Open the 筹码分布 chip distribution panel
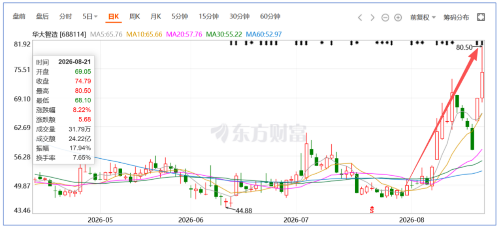Image resolution: width=499 pixels, height=230 pixels. [457, 17]
